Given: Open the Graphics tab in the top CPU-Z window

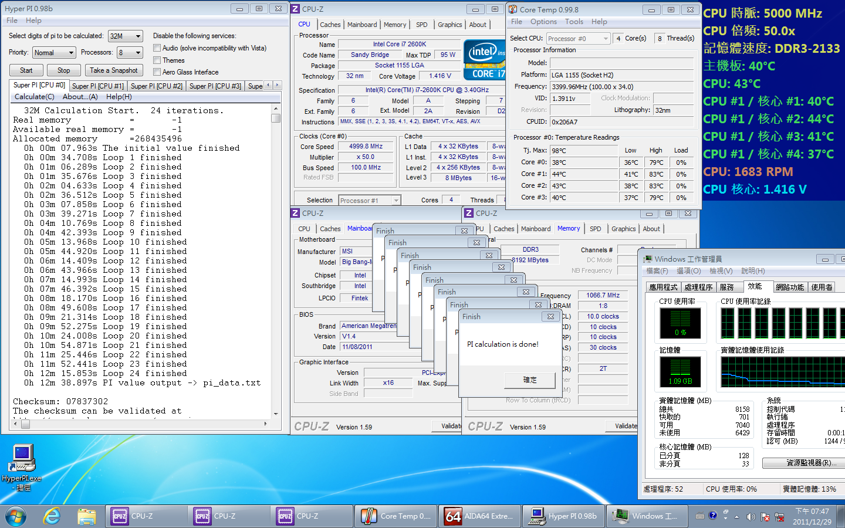Looking at the screenshot, I should 449,25.
